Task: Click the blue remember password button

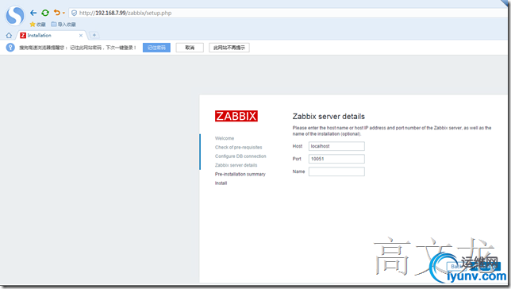Action: (156, 48)
